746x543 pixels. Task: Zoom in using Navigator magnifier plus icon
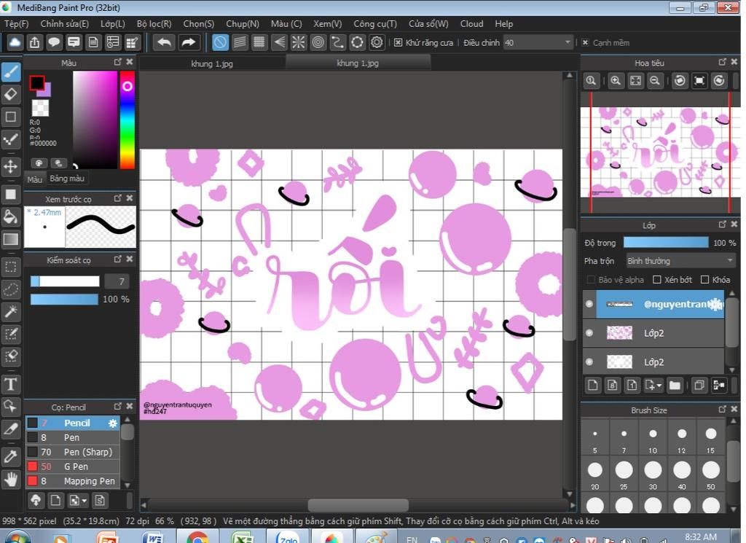pyautogui.click(x=616, y=81)
